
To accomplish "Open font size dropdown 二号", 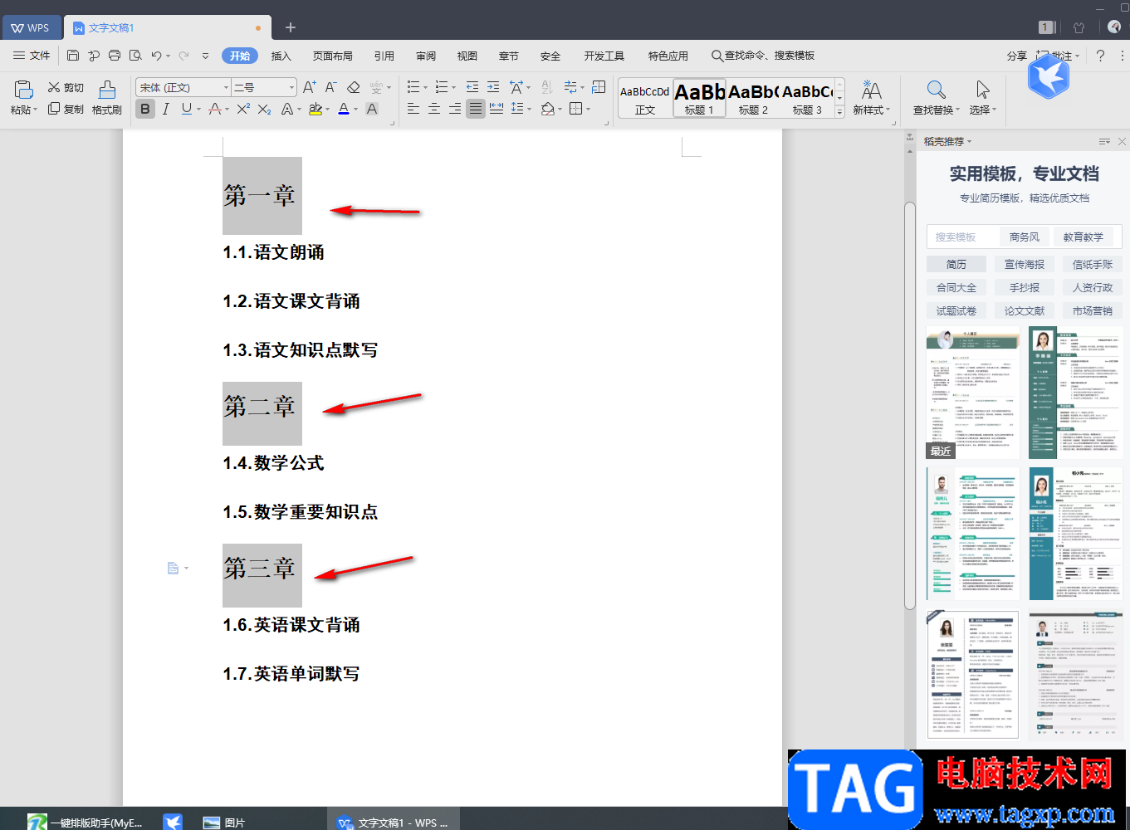I will [291, 87].
